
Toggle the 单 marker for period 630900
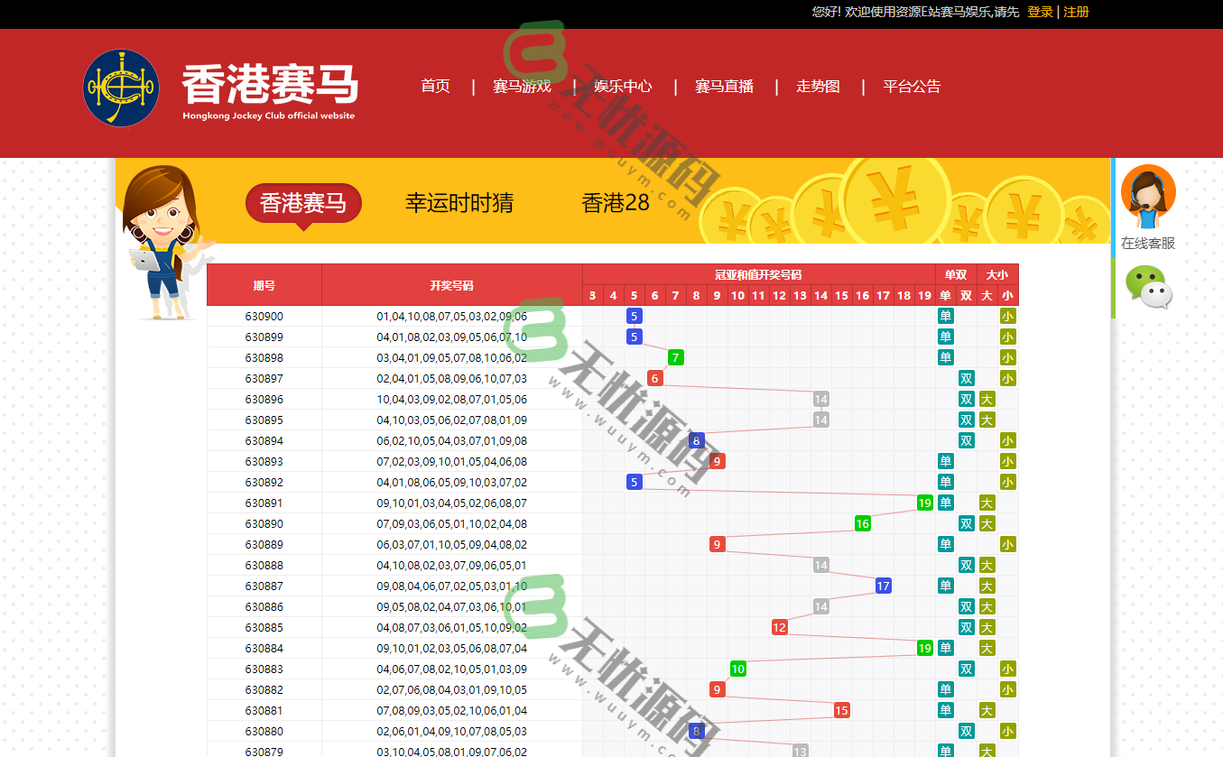945,316
